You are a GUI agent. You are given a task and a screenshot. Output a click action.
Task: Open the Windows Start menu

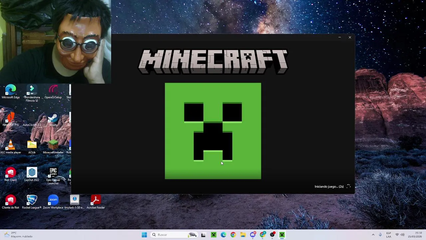[x=144, y=235]
